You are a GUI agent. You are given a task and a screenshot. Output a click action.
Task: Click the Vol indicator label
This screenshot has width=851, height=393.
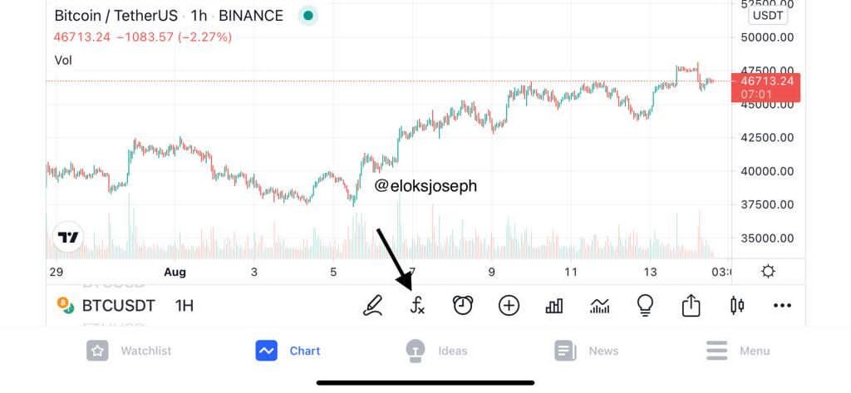coord(63,61)
